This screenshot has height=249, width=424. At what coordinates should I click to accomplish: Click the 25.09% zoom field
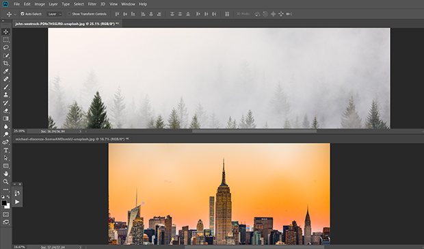pyautogui.click(x=19, y=131)
